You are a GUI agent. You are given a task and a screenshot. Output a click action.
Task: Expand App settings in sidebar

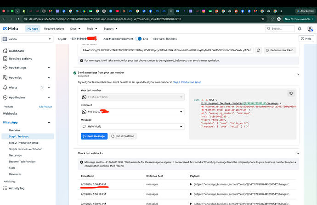(27, 67)
